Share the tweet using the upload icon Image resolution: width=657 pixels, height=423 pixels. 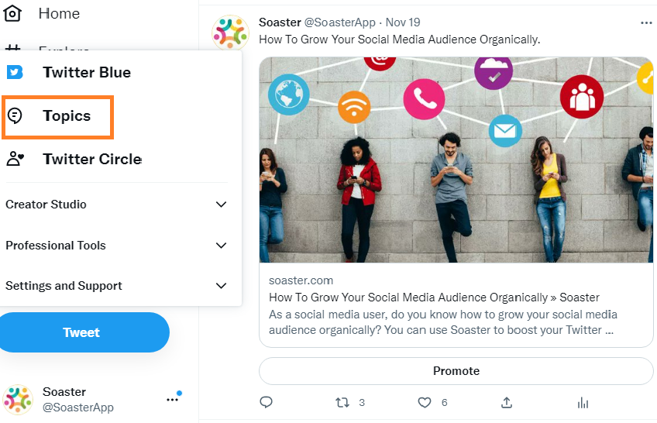(507, 403)
